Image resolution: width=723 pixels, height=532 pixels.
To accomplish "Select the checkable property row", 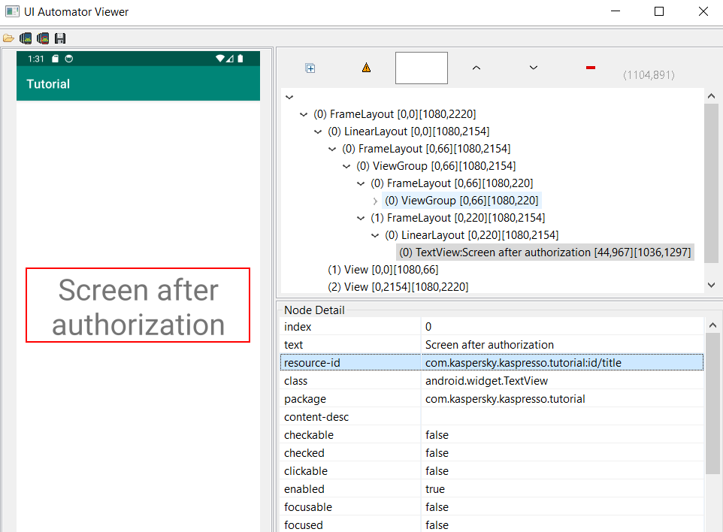I will click(492, 435).
